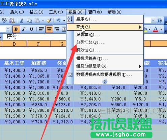Select the cell ¥1,894.8

click(90, 116)
